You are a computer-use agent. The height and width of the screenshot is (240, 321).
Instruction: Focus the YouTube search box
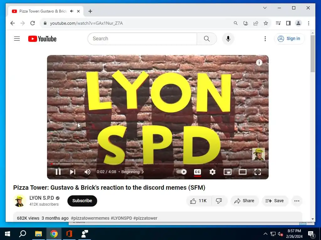click(x=142, y=38)
